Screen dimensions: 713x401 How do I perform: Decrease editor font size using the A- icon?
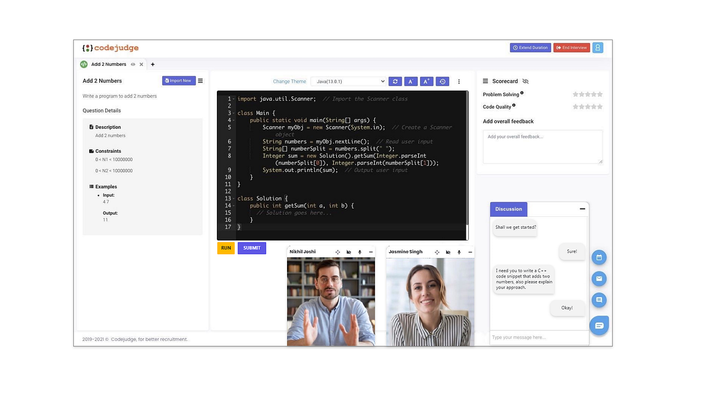pos(411,81)
